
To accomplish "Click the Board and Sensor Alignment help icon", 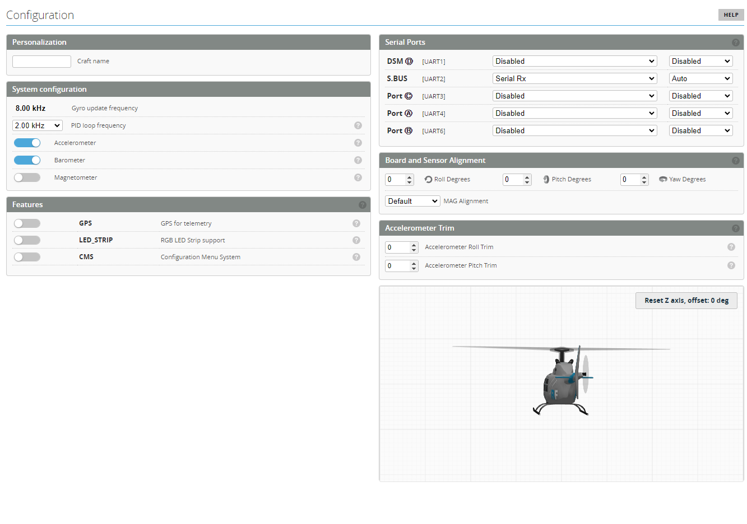I will point(735,161).
